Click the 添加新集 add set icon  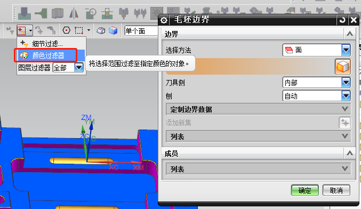pos(344,123)
